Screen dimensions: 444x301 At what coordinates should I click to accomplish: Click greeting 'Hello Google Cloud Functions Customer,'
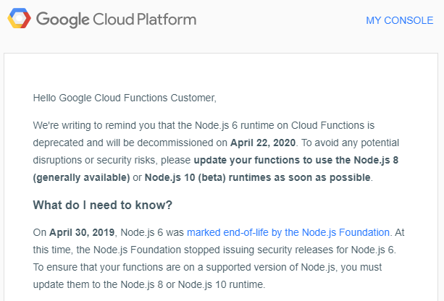pyautogui.click(x=125, y=98)
